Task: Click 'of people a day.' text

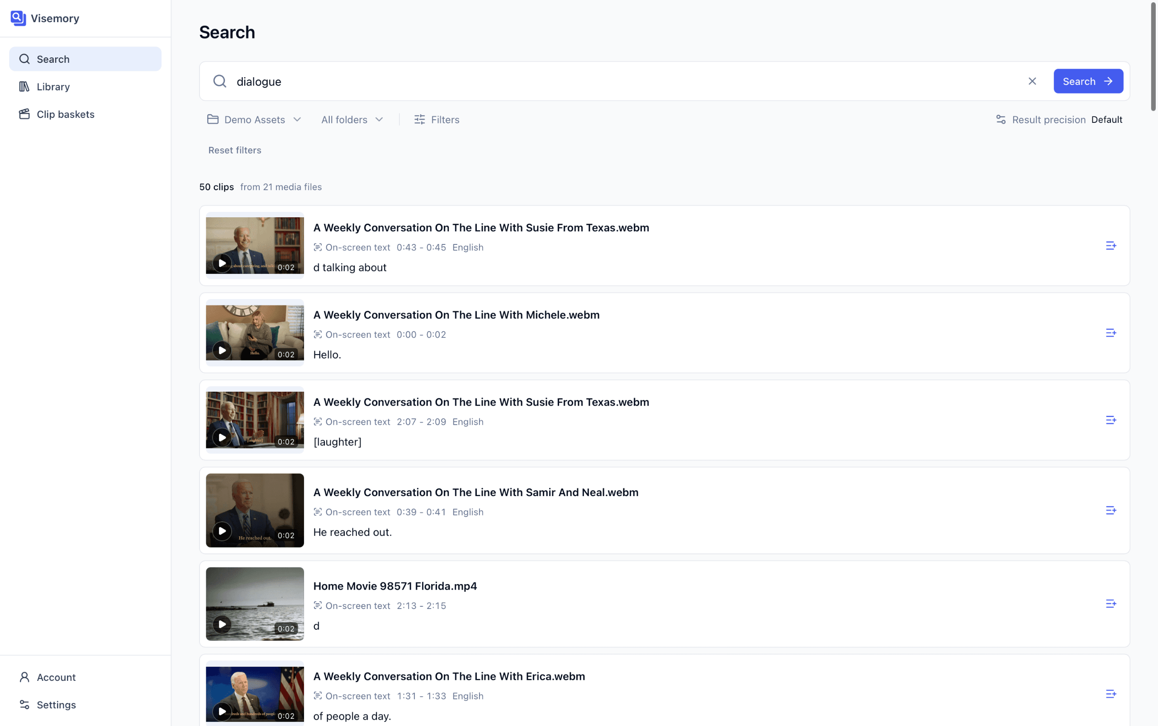Action: tap(352, 717)
